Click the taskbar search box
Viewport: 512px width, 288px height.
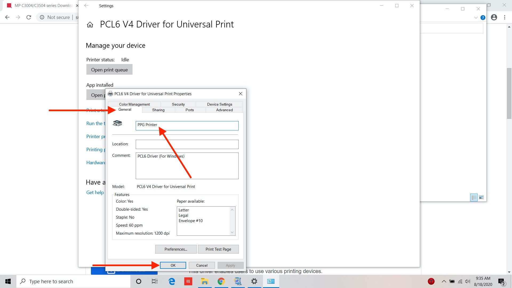pos(73,281)
